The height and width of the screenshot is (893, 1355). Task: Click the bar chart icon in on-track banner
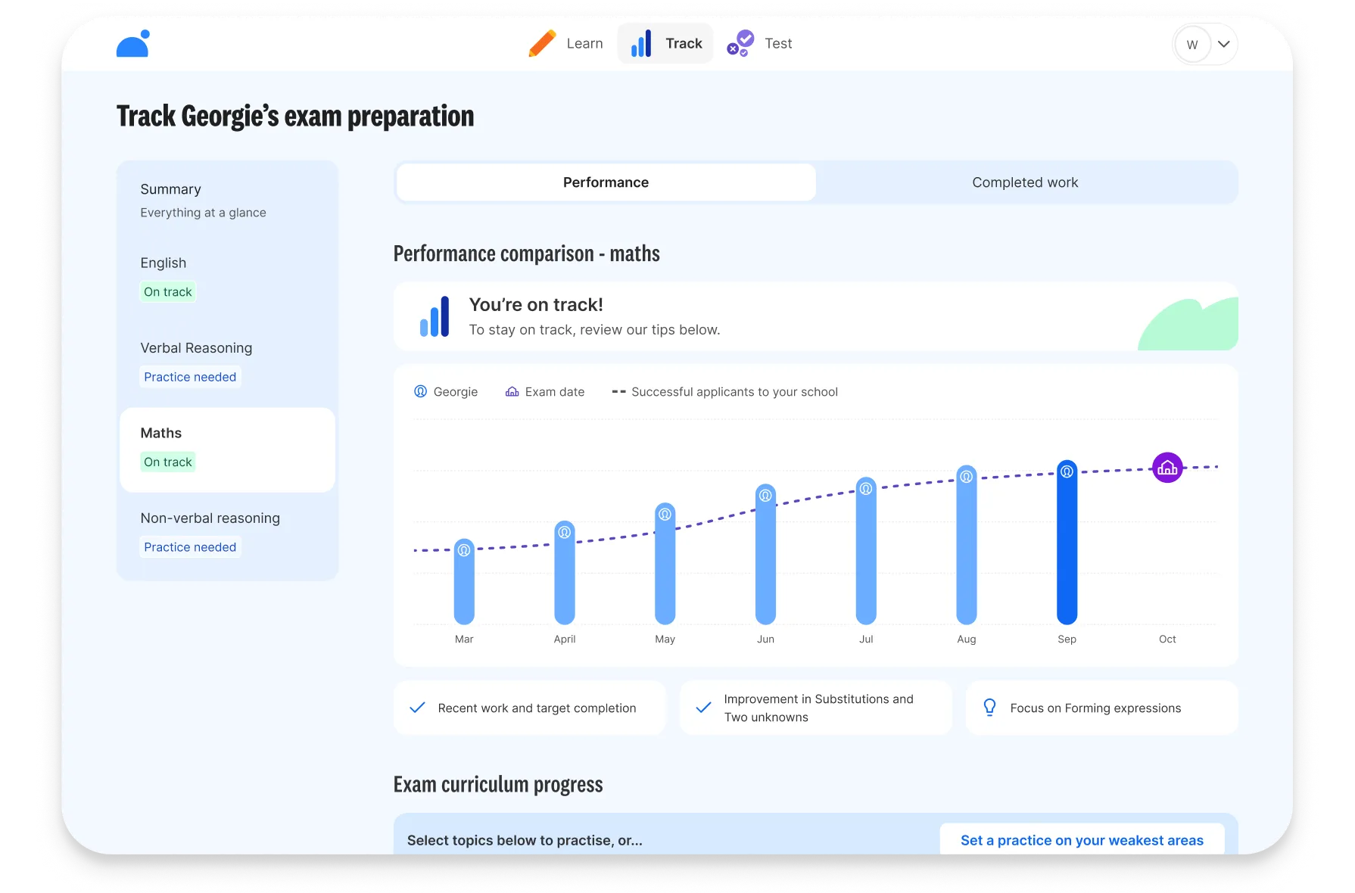[435, 316]
